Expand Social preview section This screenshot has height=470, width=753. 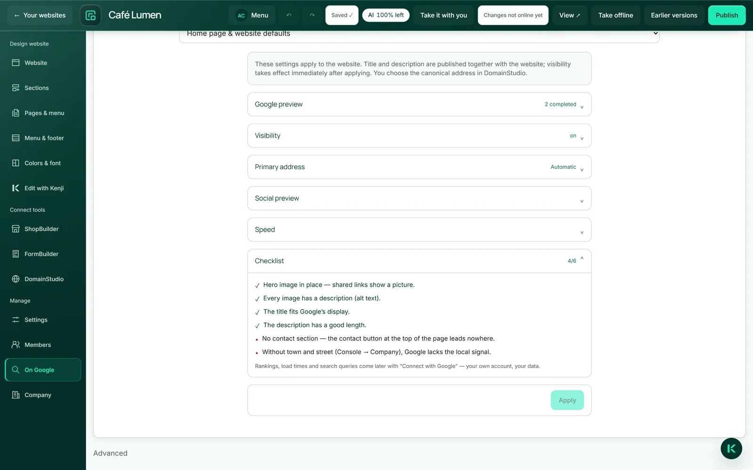(419, 198)
